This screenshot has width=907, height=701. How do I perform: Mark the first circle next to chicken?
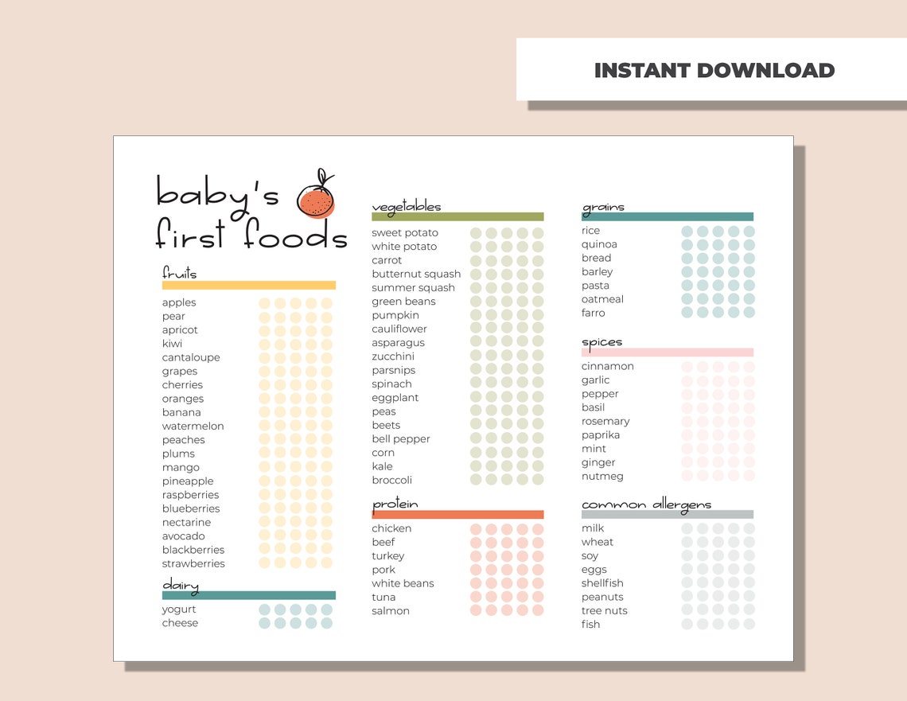coord(476,529)
